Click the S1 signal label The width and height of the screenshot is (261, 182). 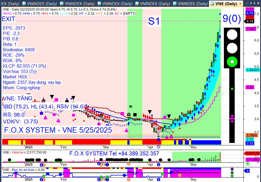(154, 21)
